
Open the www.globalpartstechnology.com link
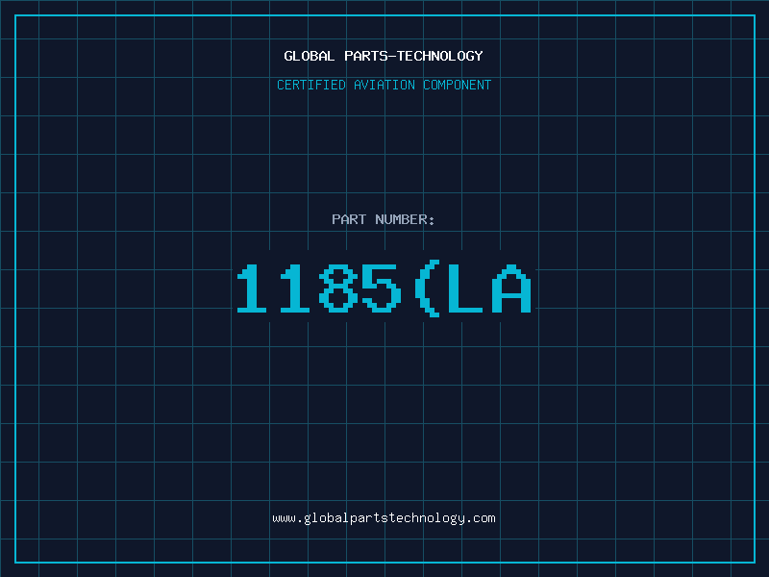click(384, 518)
